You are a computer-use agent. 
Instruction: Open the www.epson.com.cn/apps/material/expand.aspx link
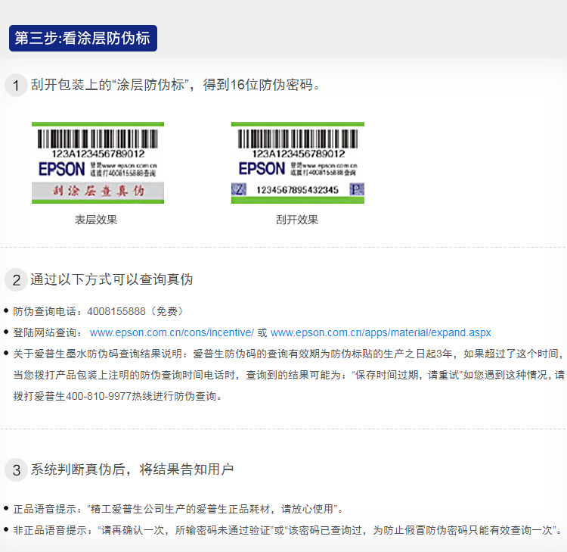click(381, 332)
